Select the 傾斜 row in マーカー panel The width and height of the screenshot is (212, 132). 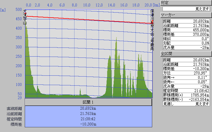point(186,38)
